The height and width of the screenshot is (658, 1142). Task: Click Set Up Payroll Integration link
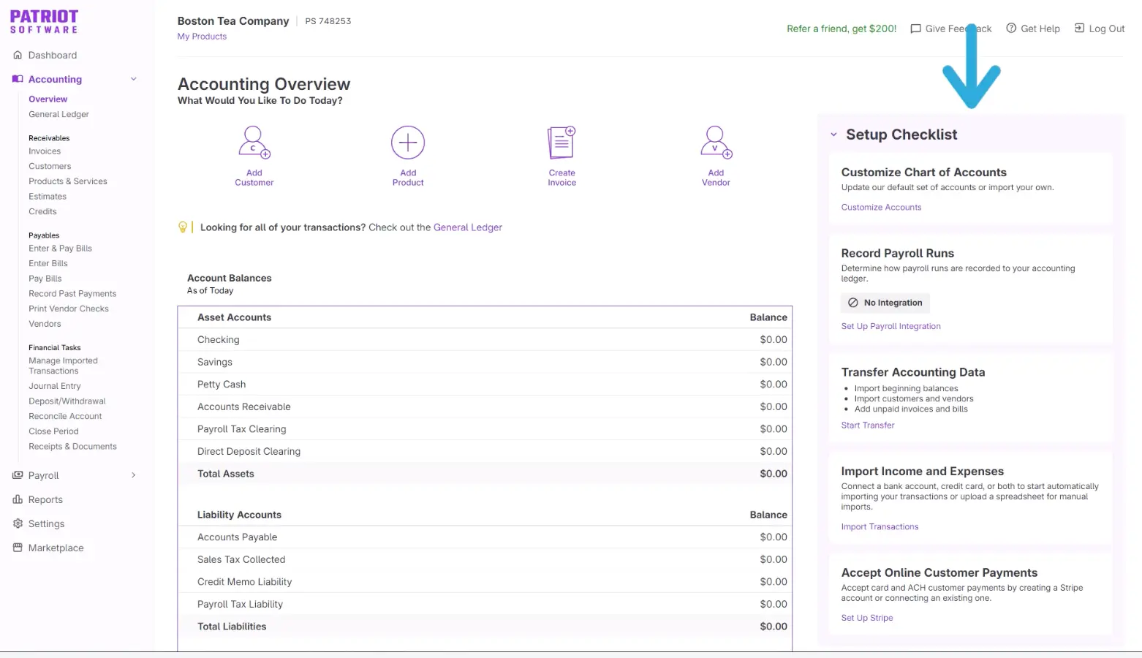tap(890, 327)
